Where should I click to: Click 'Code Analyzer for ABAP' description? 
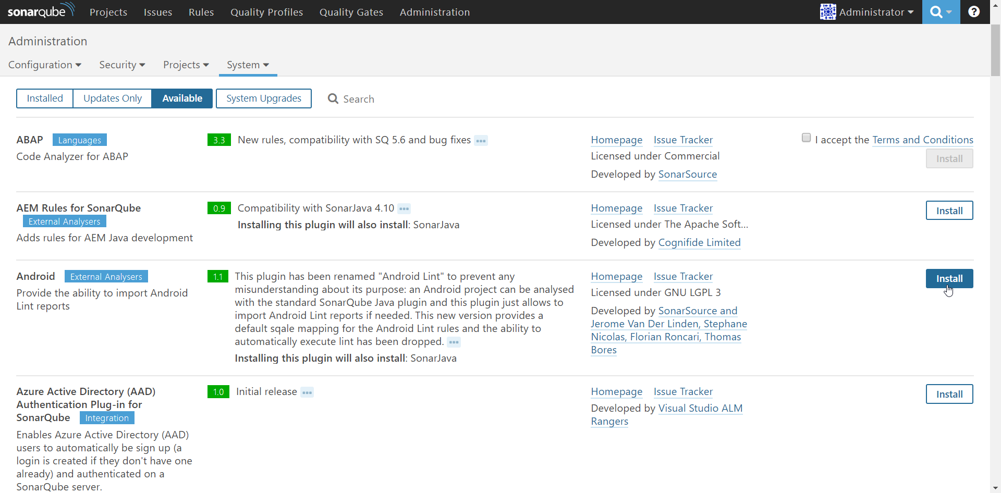[72, 156]
